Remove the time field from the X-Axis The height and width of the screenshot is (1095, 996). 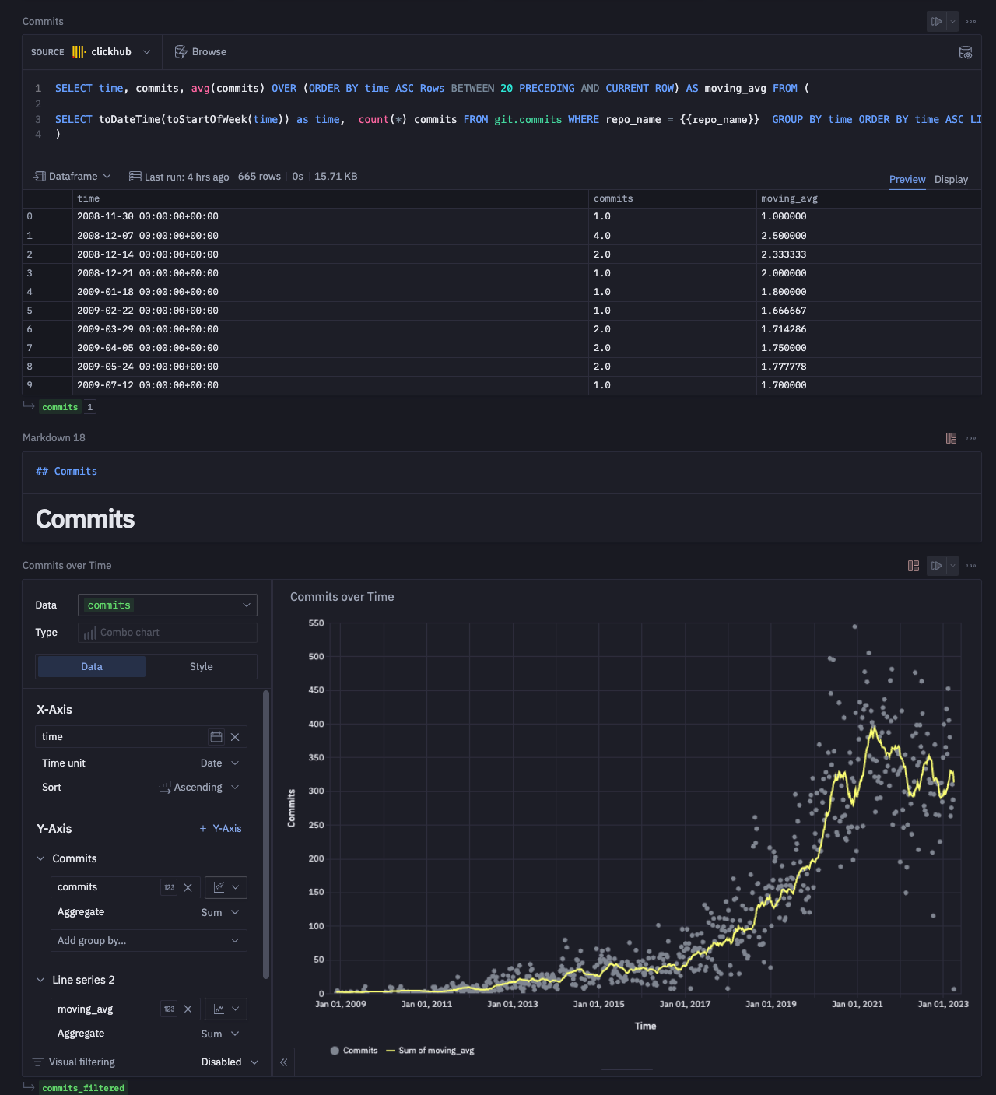click(235, 737)
